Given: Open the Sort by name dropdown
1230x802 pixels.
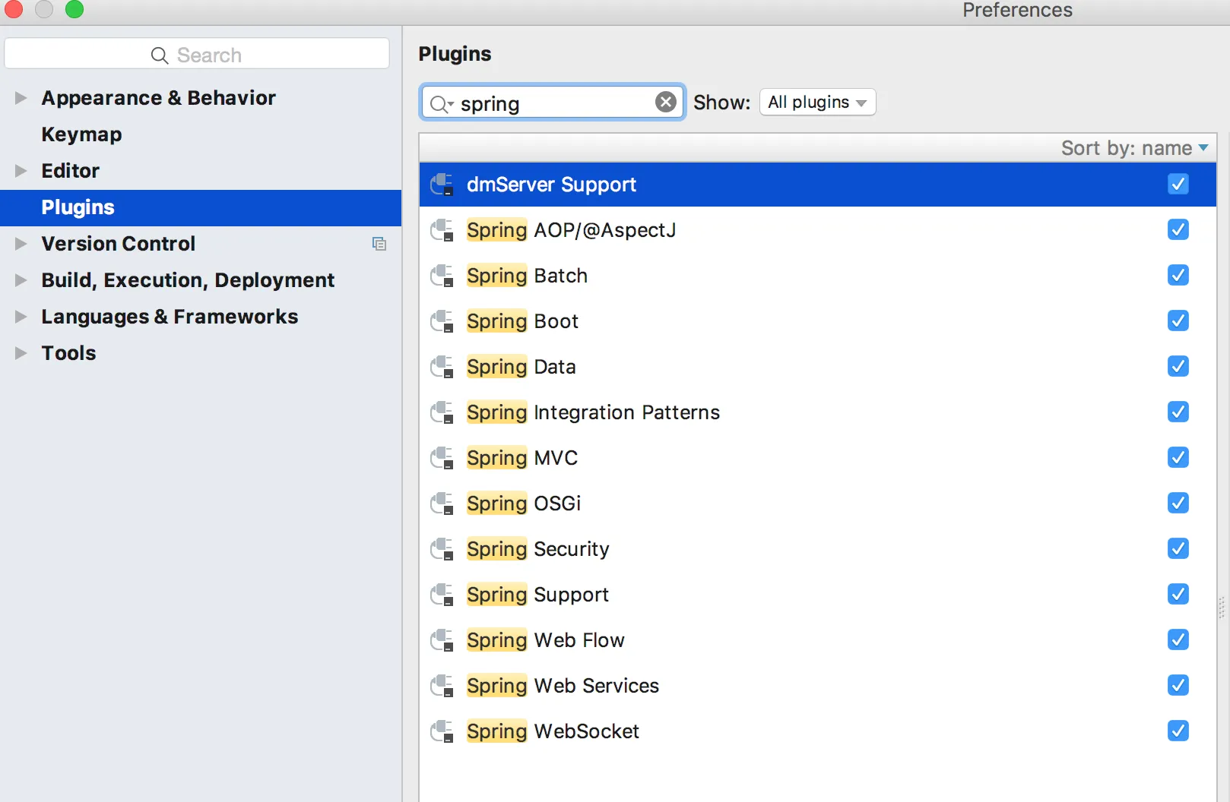Looking at the screenshot, I should tap(1134, 148).
